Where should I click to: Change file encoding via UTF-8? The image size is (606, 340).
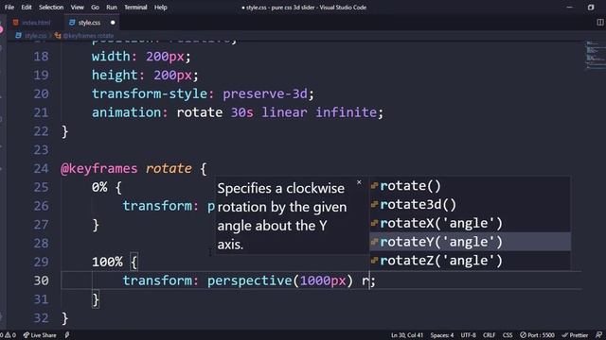[469, 335]
